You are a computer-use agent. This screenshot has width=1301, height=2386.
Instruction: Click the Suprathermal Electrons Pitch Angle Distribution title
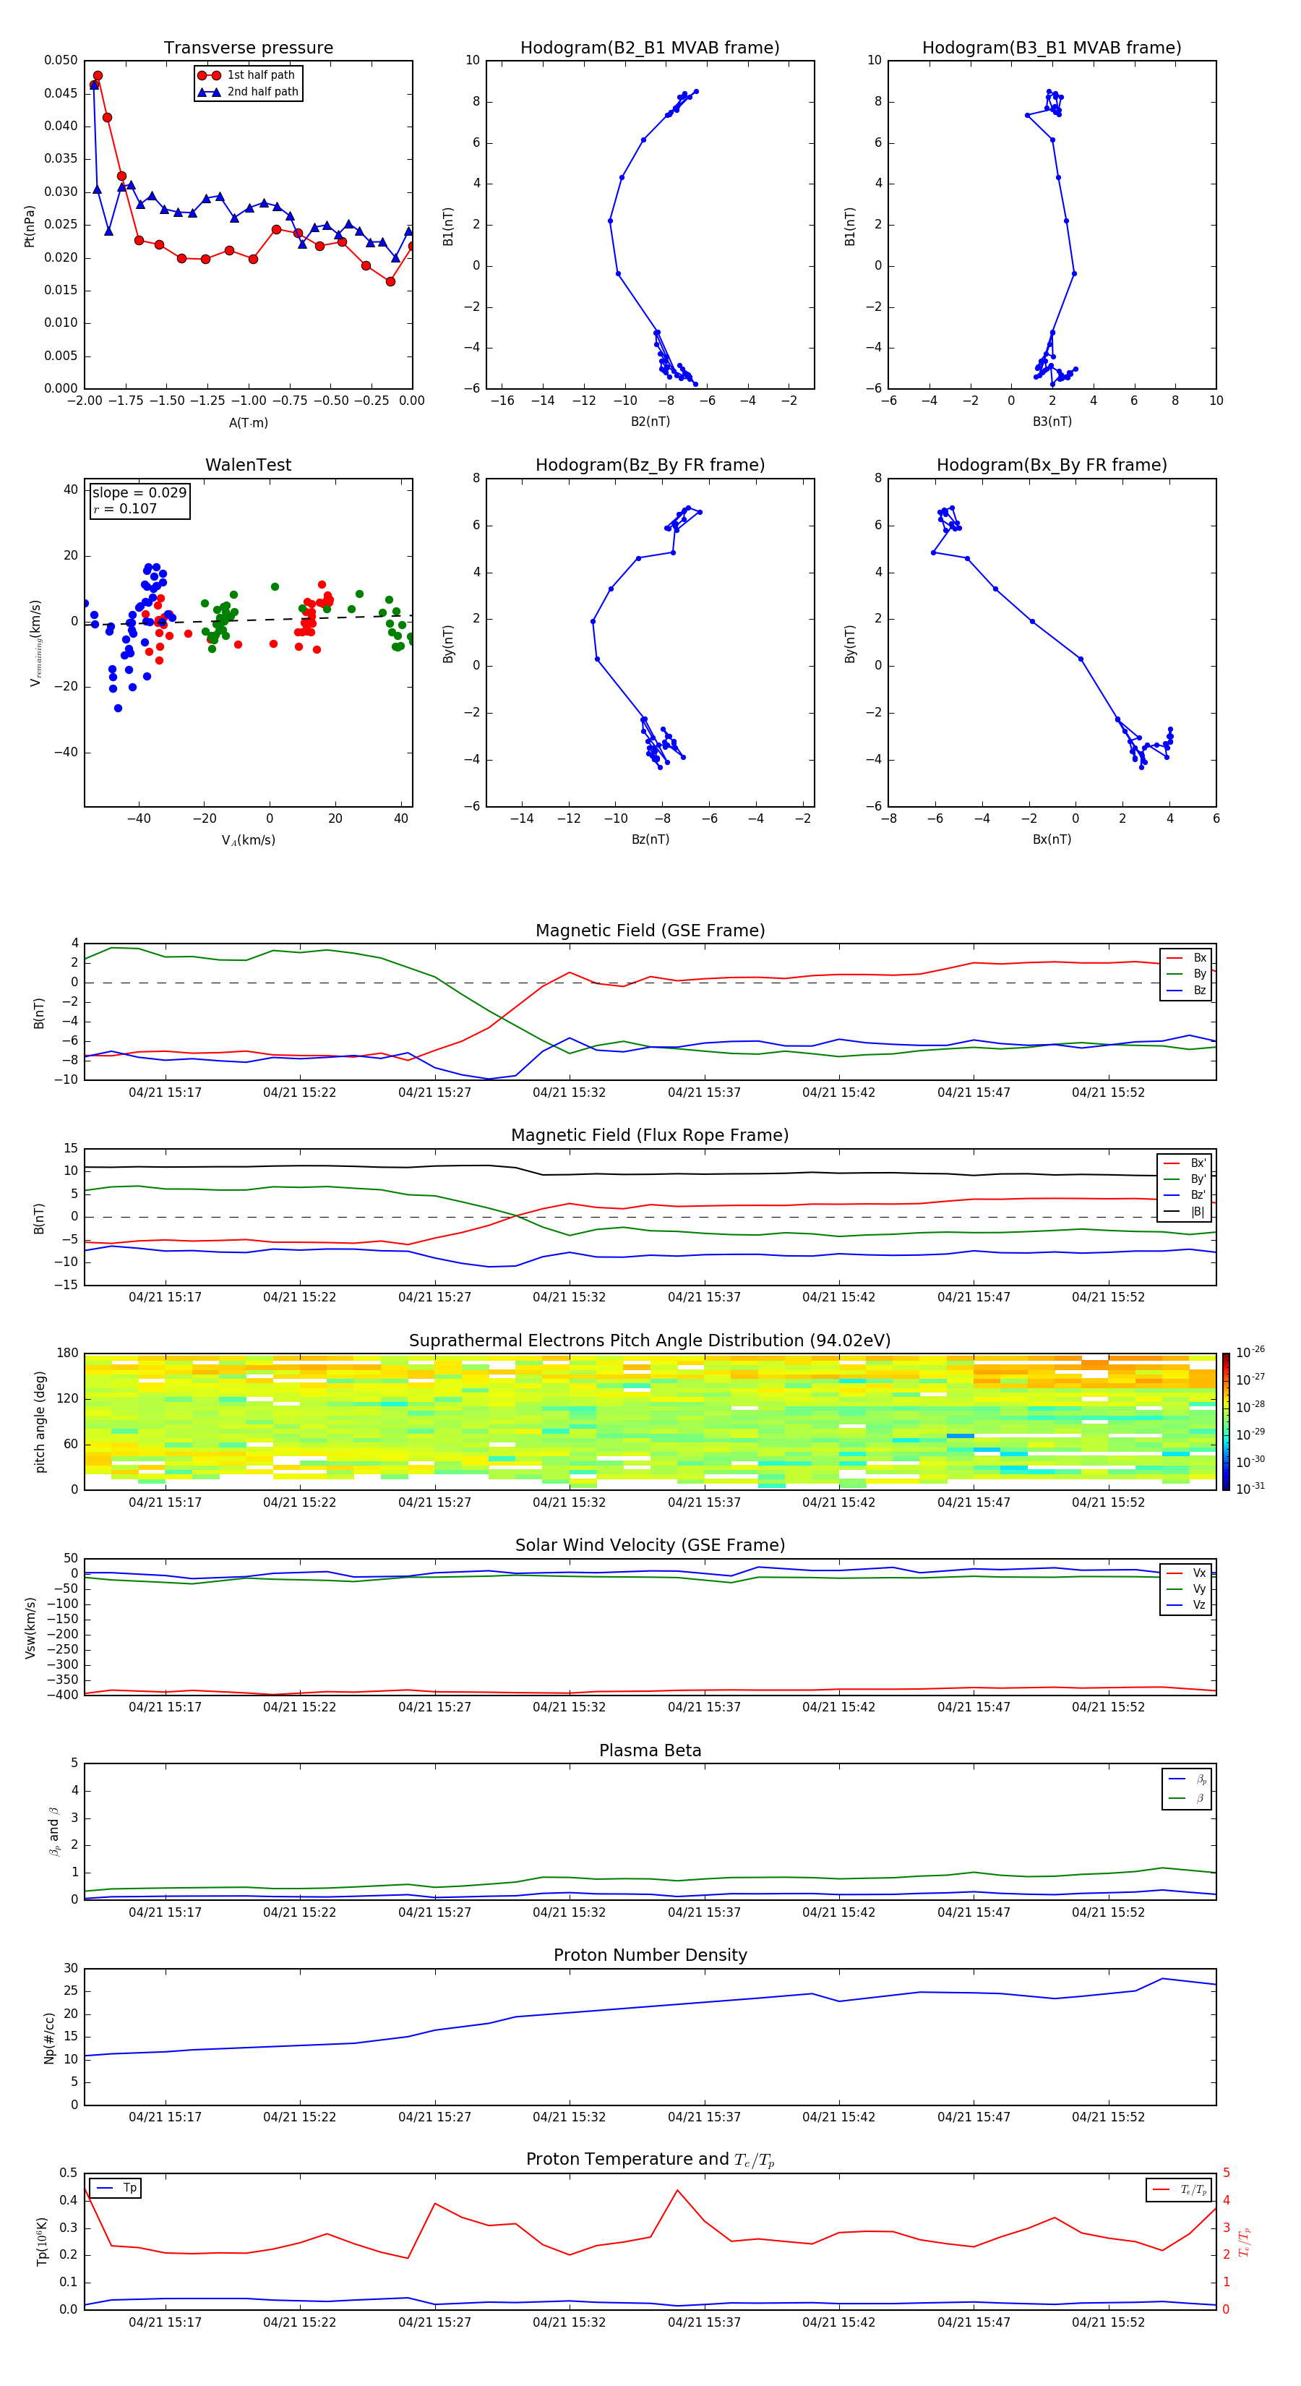(x=650, y=1341)
